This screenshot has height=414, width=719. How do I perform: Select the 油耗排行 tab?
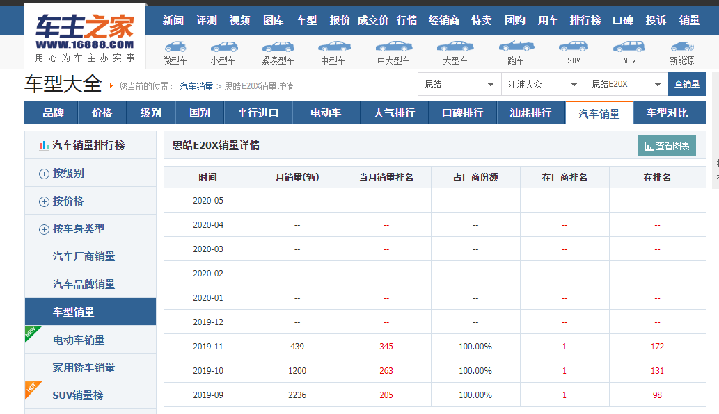[530, 113]
